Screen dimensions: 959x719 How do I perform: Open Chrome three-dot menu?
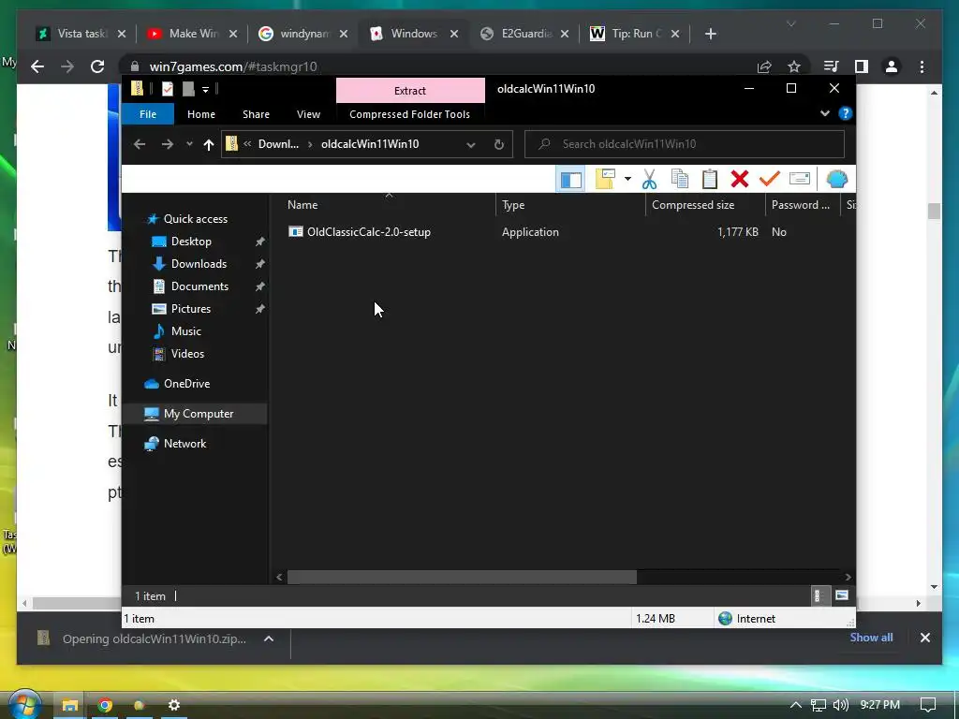click(x=922, y=66)
